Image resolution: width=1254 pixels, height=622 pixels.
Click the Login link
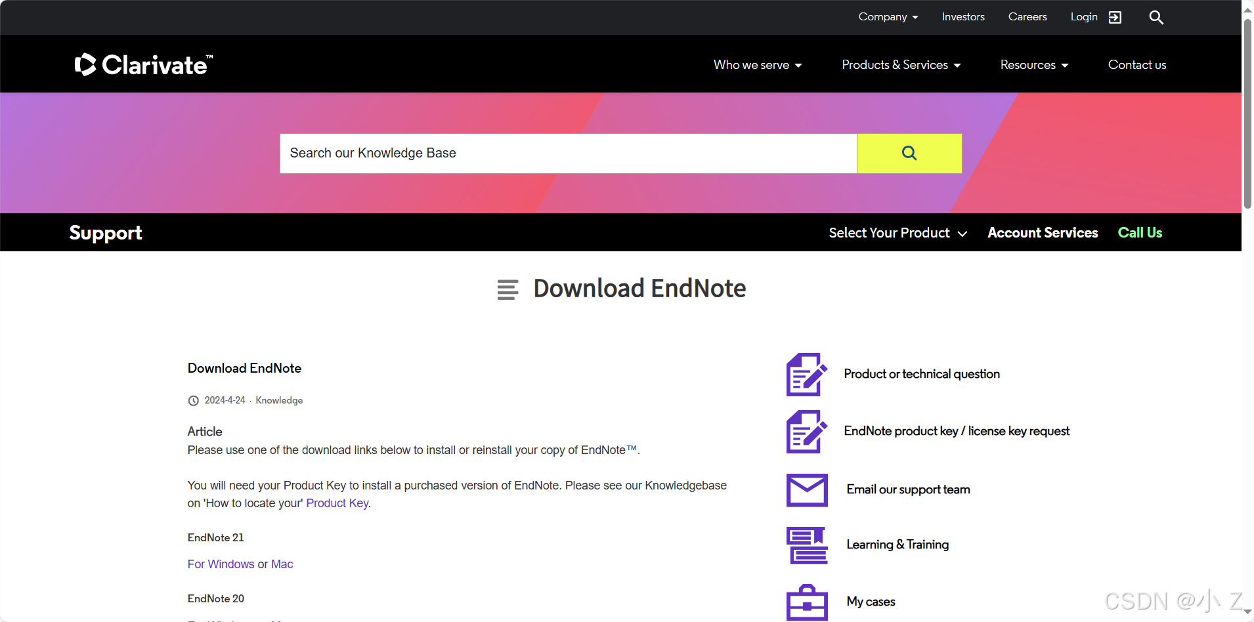coord(1084,17)
